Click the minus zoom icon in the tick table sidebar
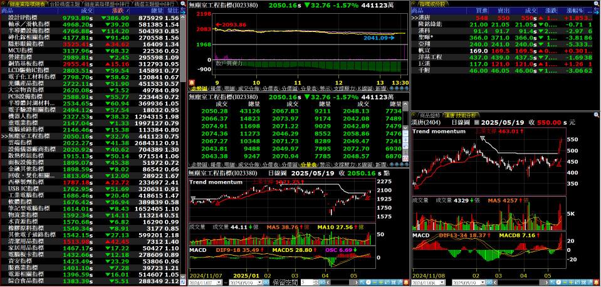The height and width of the screenshot is (287, 601). tap(405, 133)
